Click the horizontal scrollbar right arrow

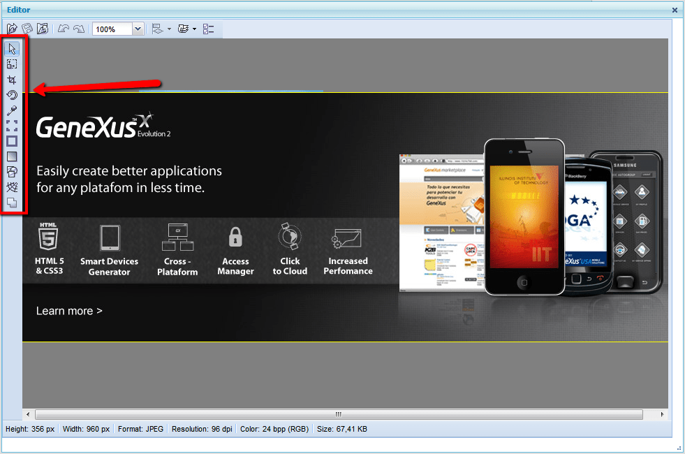tap(662, 414)
